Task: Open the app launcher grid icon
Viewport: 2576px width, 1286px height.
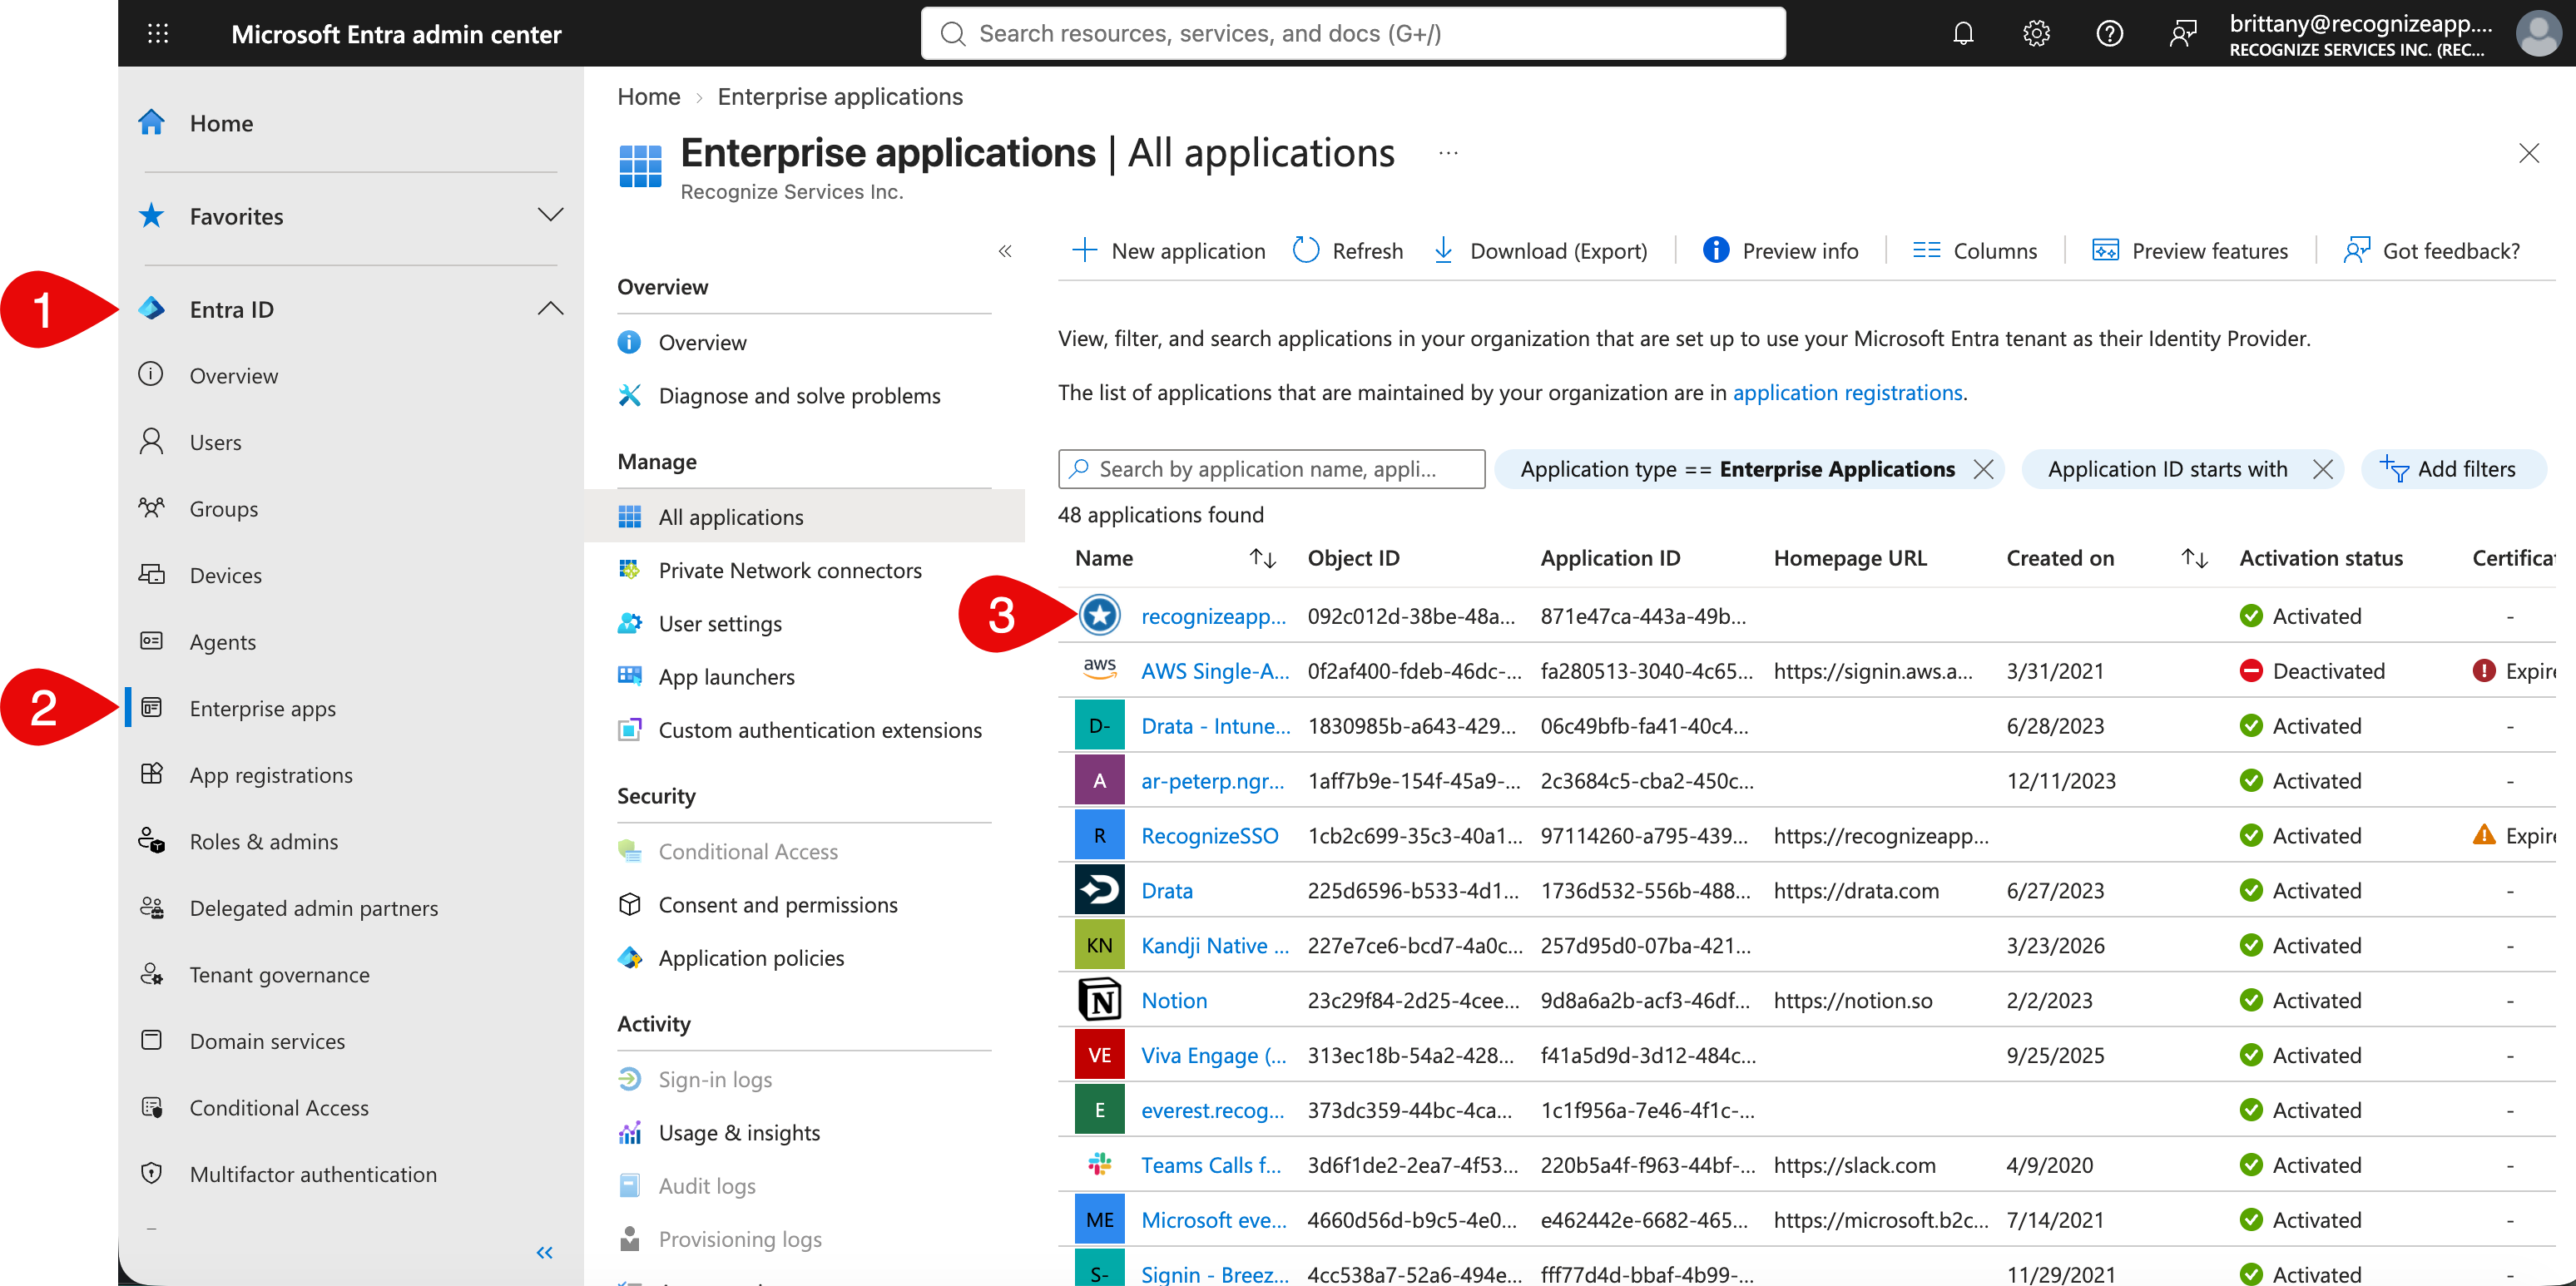Action: 157,34
